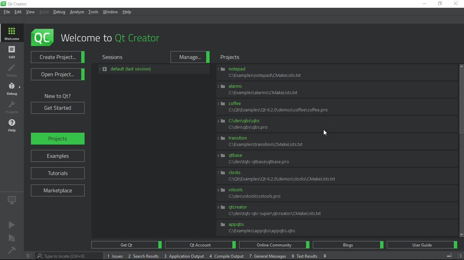Expand the default session entry arrow
This screenshot has height=260, width=464.
click(105, 69)
